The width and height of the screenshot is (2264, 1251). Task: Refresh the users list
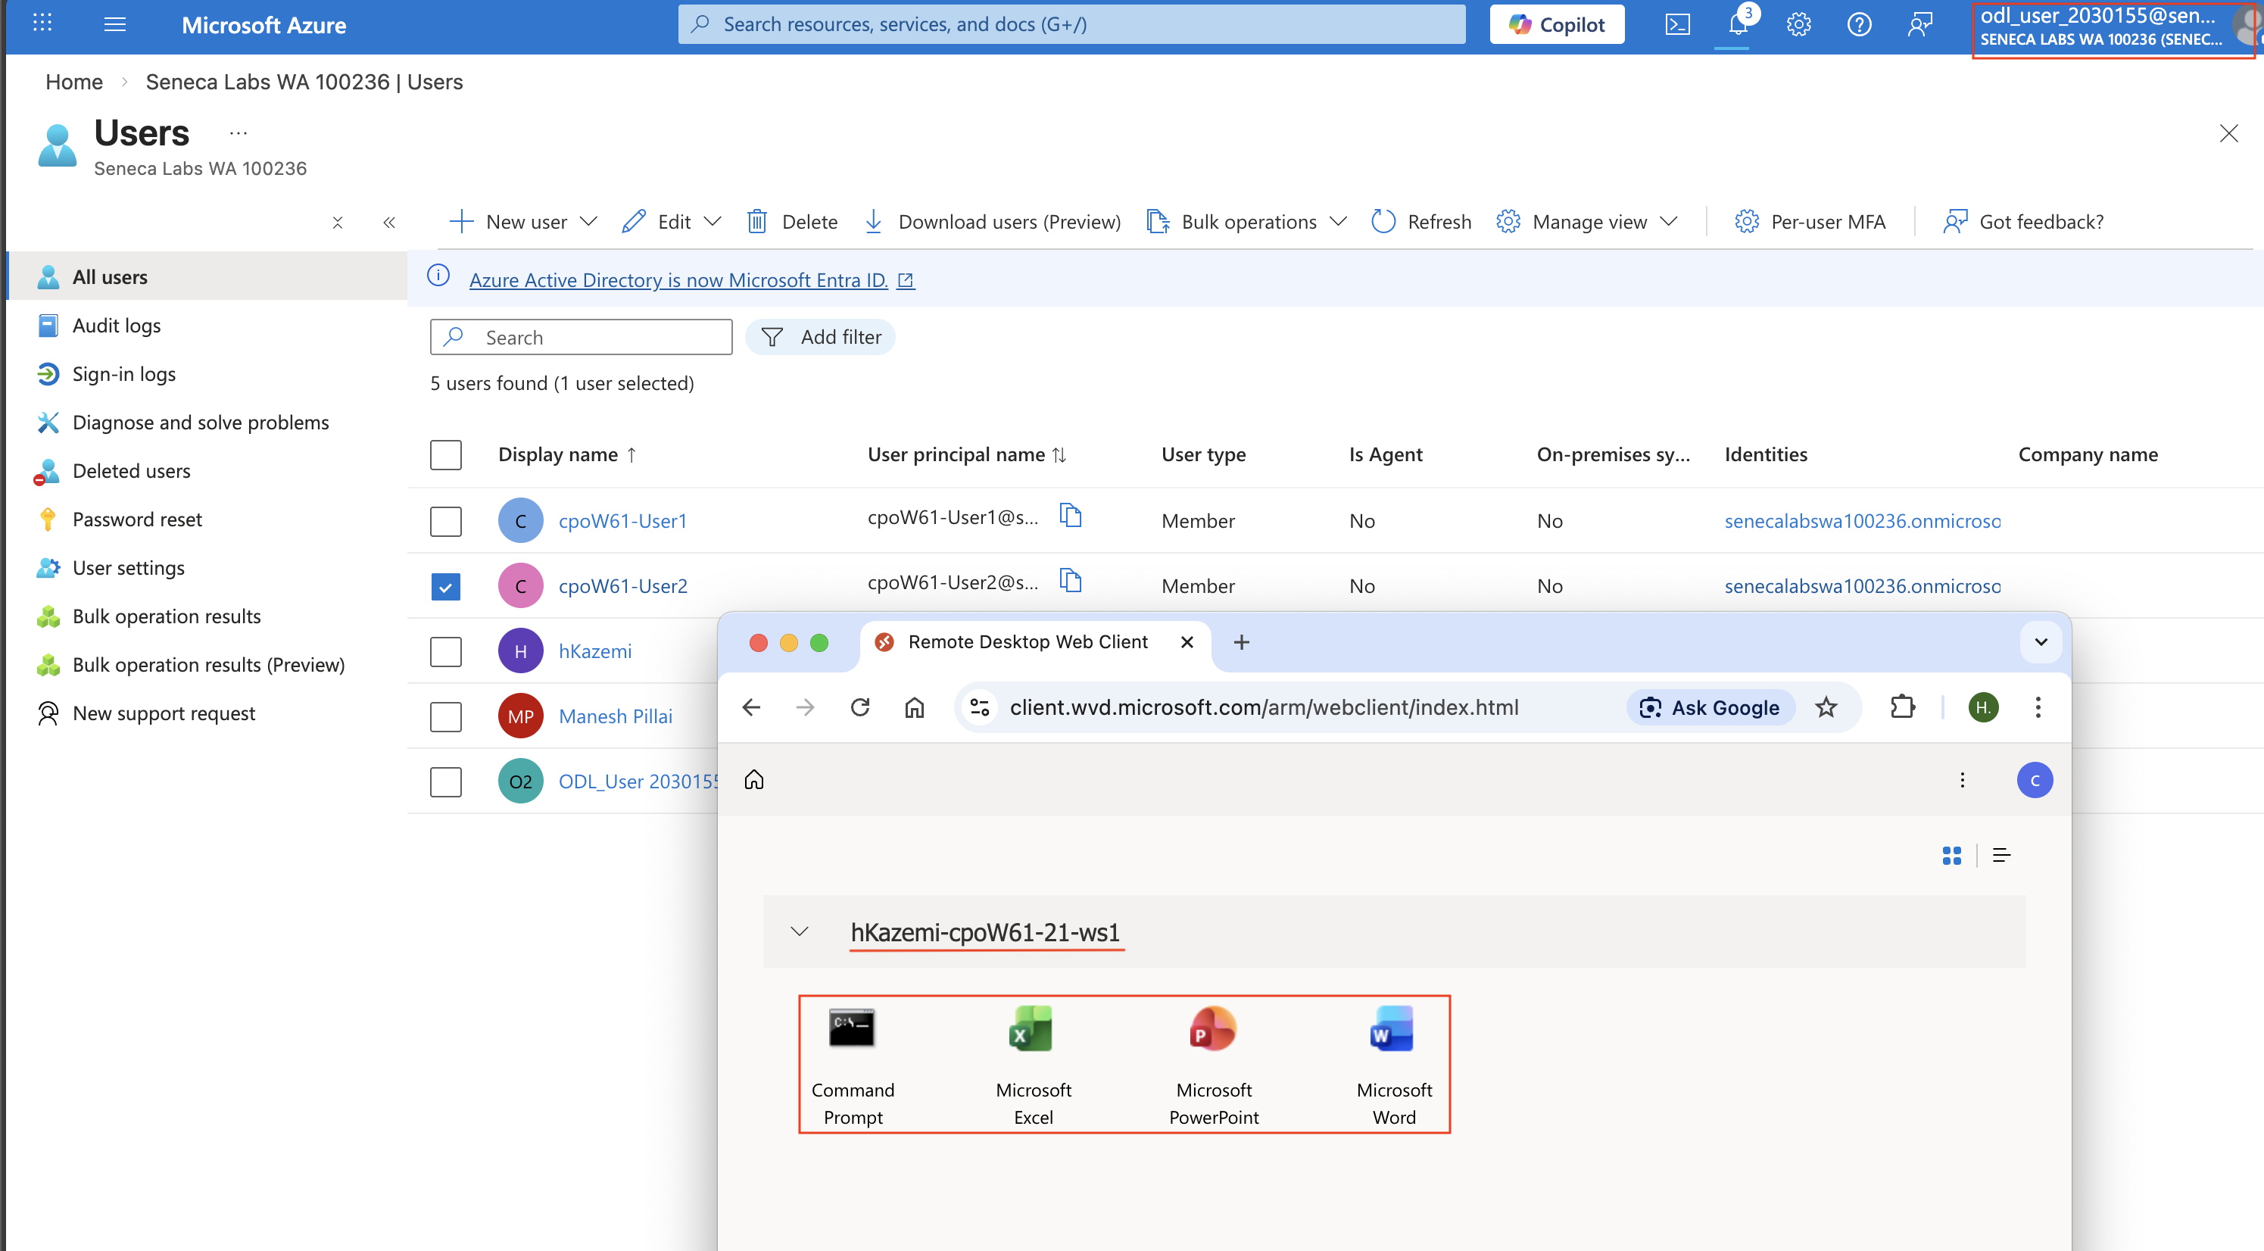1421,222
